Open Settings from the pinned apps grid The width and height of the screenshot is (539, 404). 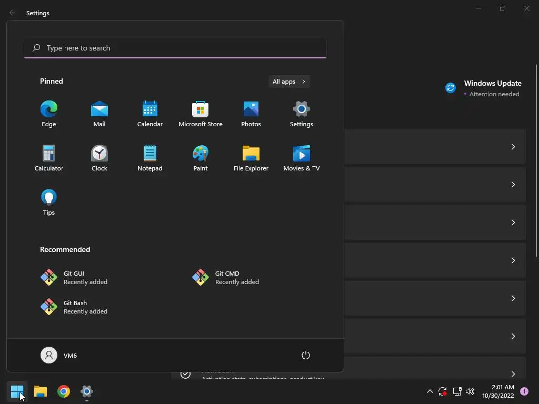coord(302,114)
